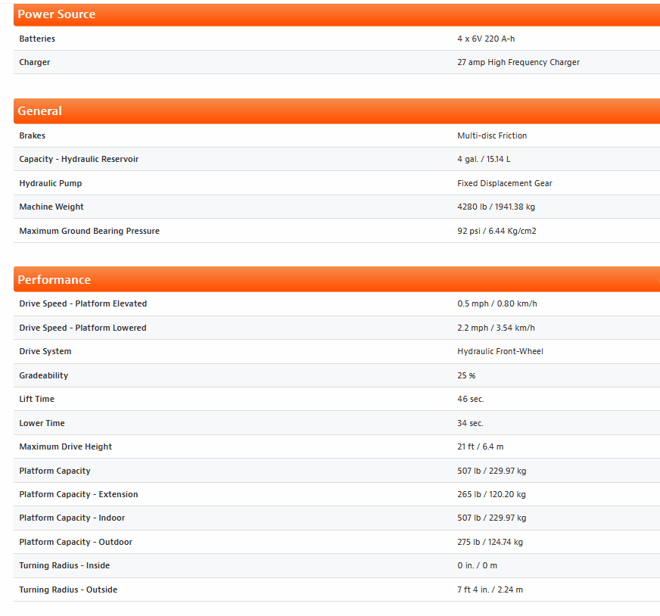The image size is (660, 616).
Task: Click the Maximum Drive Height label
Action: coord(66,447)
